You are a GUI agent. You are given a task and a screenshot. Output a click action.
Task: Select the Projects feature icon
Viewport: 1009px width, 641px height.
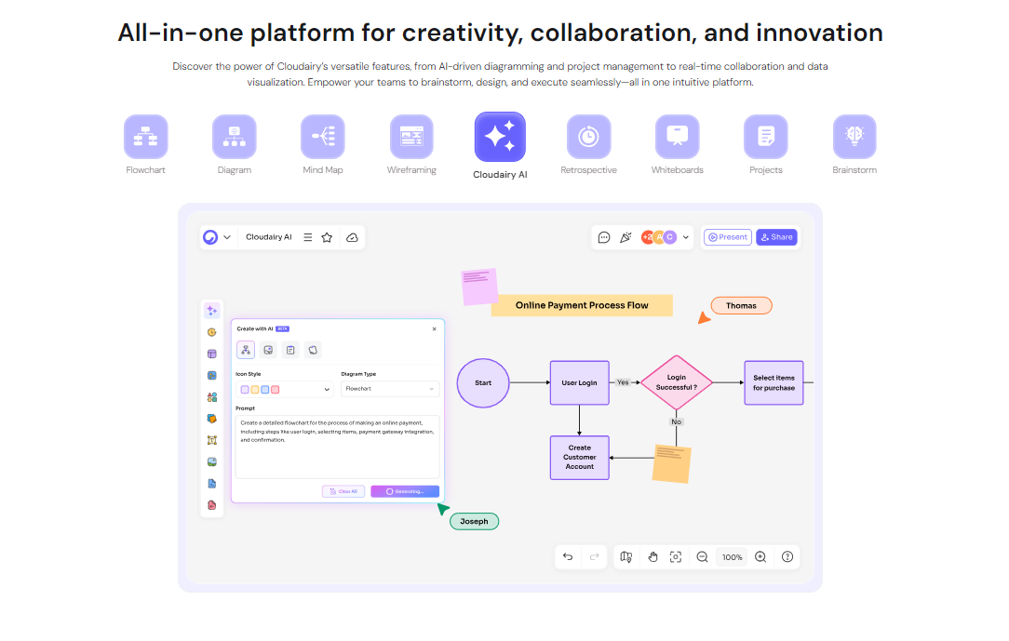click(x=766, y=137)
